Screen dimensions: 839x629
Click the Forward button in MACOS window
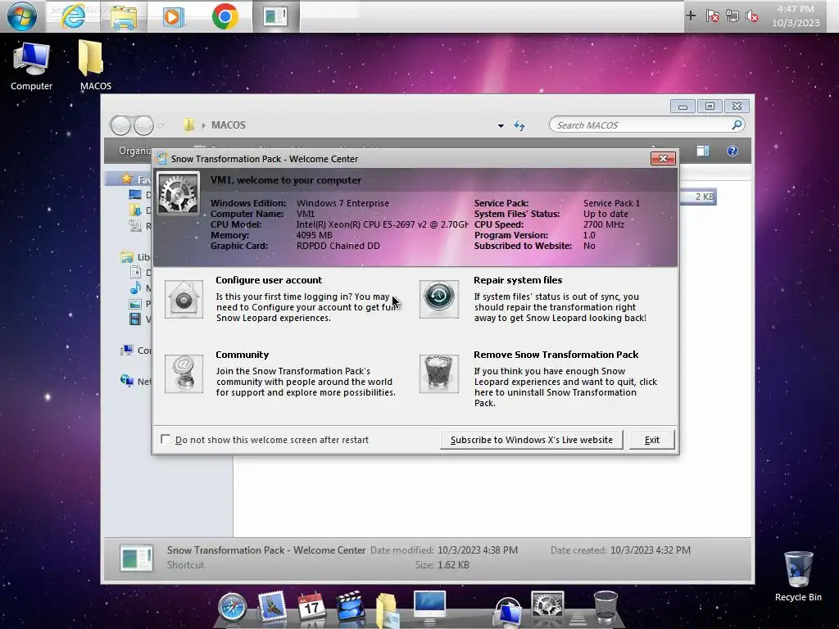[x=143, y=125]
